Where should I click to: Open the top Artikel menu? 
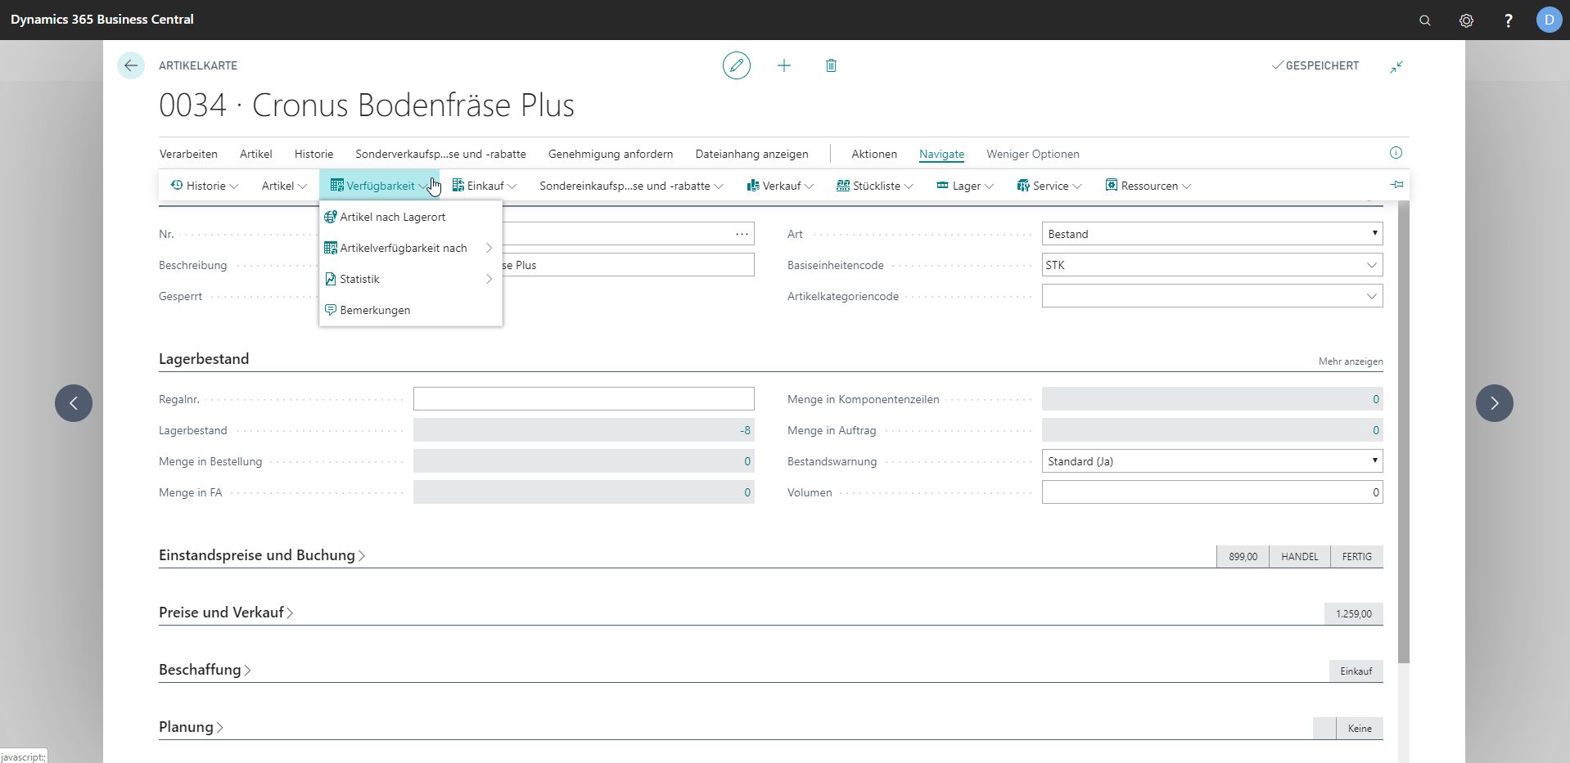pyautogui.click(x=256, y=154)
